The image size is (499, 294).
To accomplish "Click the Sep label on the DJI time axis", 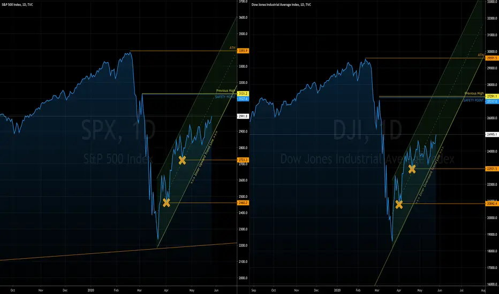I will click(253, 290).
